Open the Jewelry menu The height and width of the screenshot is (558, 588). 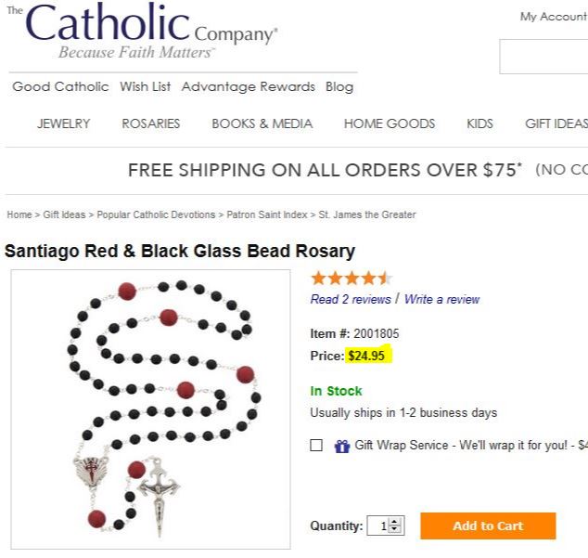click(x=64, y=123)
